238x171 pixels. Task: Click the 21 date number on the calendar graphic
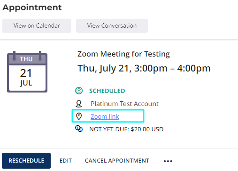coord(26,73)
